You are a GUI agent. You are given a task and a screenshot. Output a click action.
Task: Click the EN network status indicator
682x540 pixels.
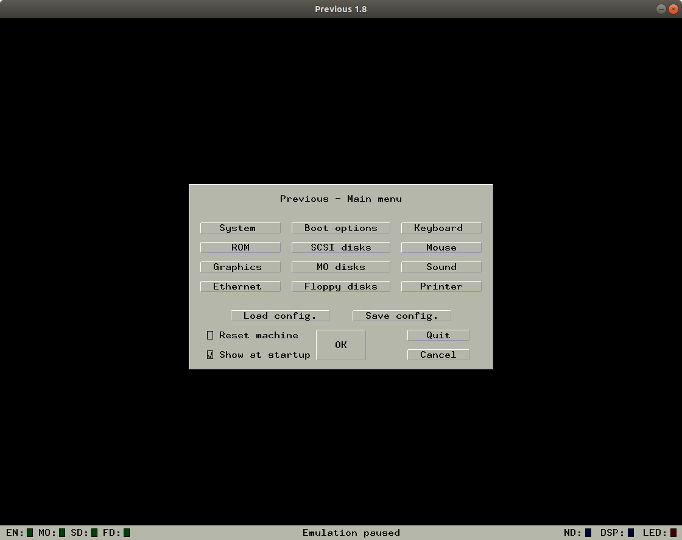tap(29, 532)
